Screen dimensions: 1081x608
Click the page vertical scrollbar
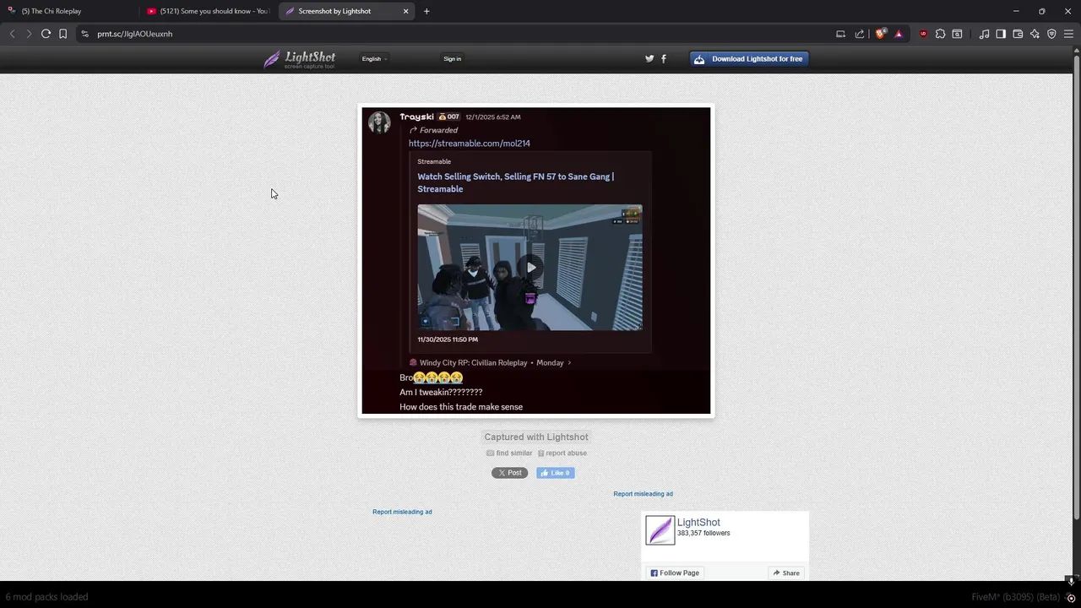click(1076, 287)
